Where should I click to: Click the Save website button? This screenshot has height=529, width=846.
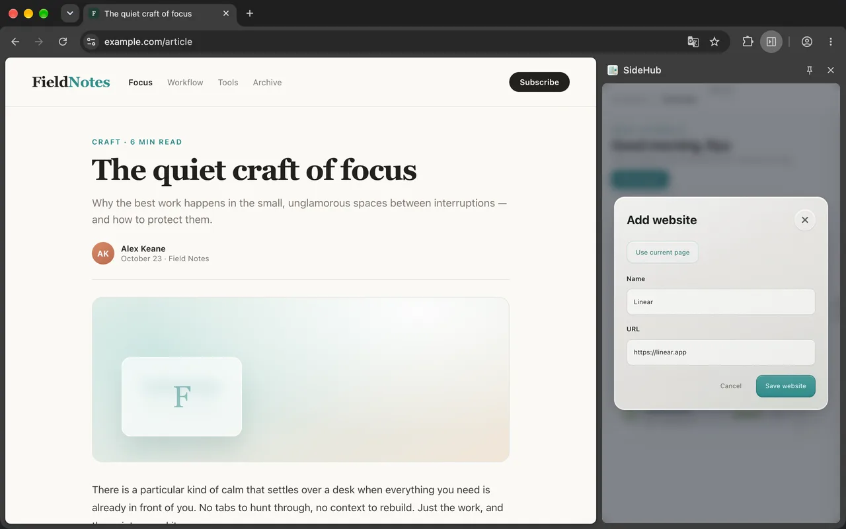(x=786, y=386)
